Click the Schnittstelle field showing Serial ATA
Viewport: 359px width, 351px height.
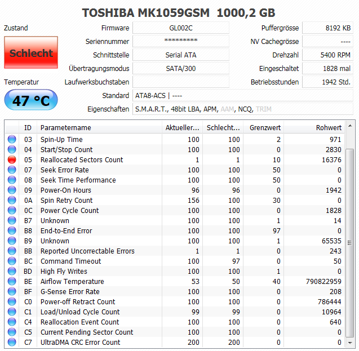point(181,55)
